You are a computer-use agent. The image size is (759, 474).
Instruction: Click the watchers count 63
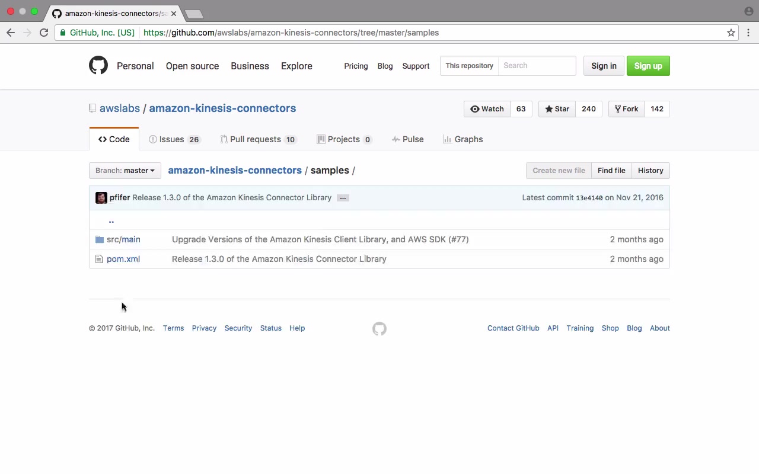[521, 109]
